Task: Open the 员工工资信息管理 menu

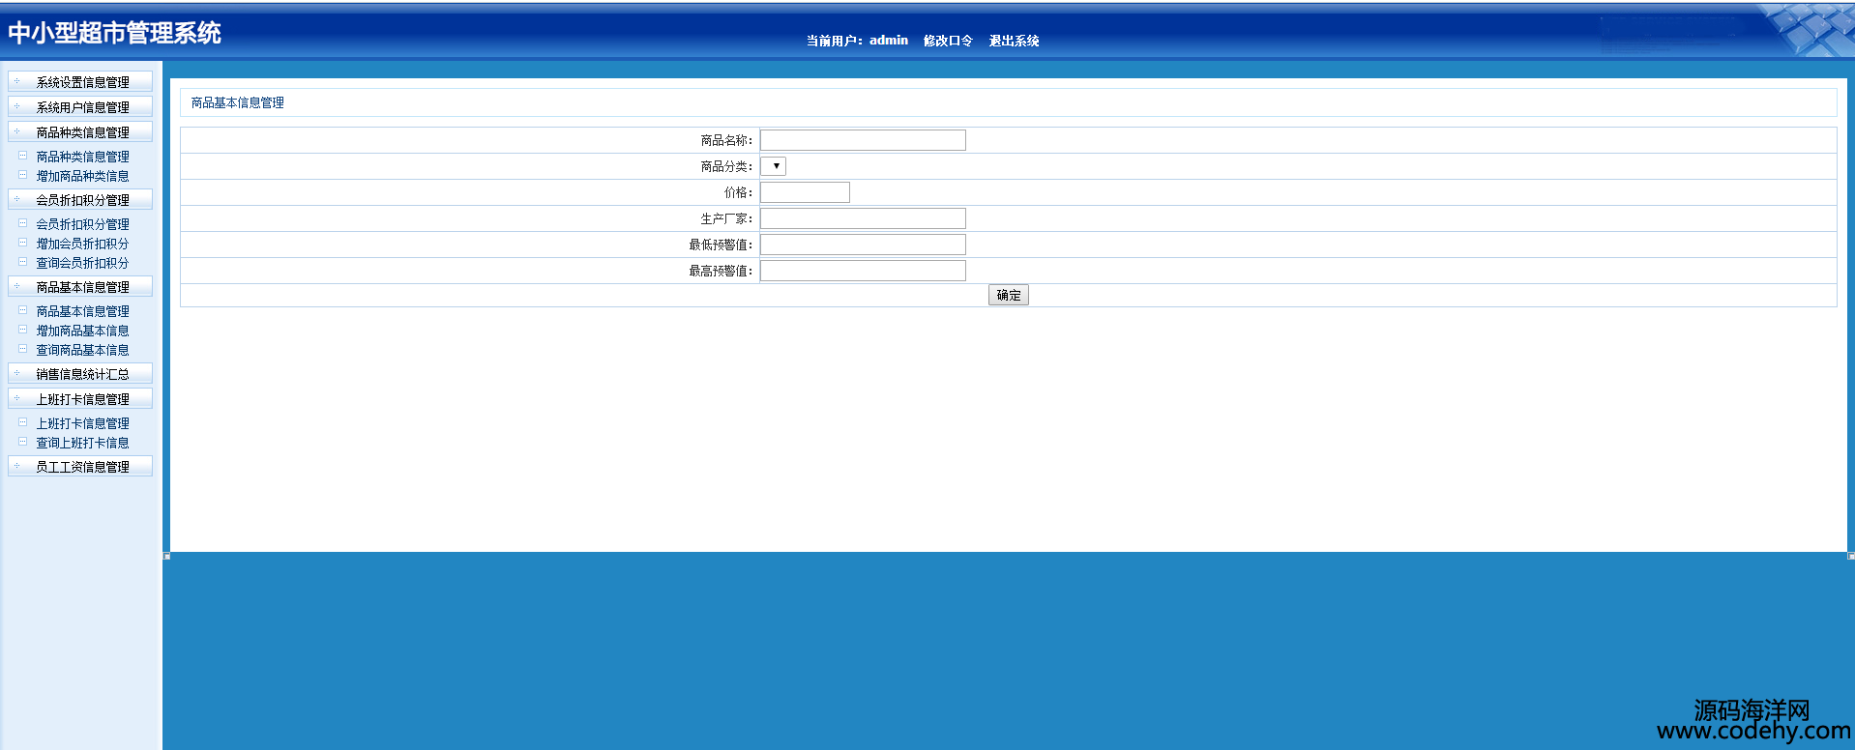Action: (81, 467)
